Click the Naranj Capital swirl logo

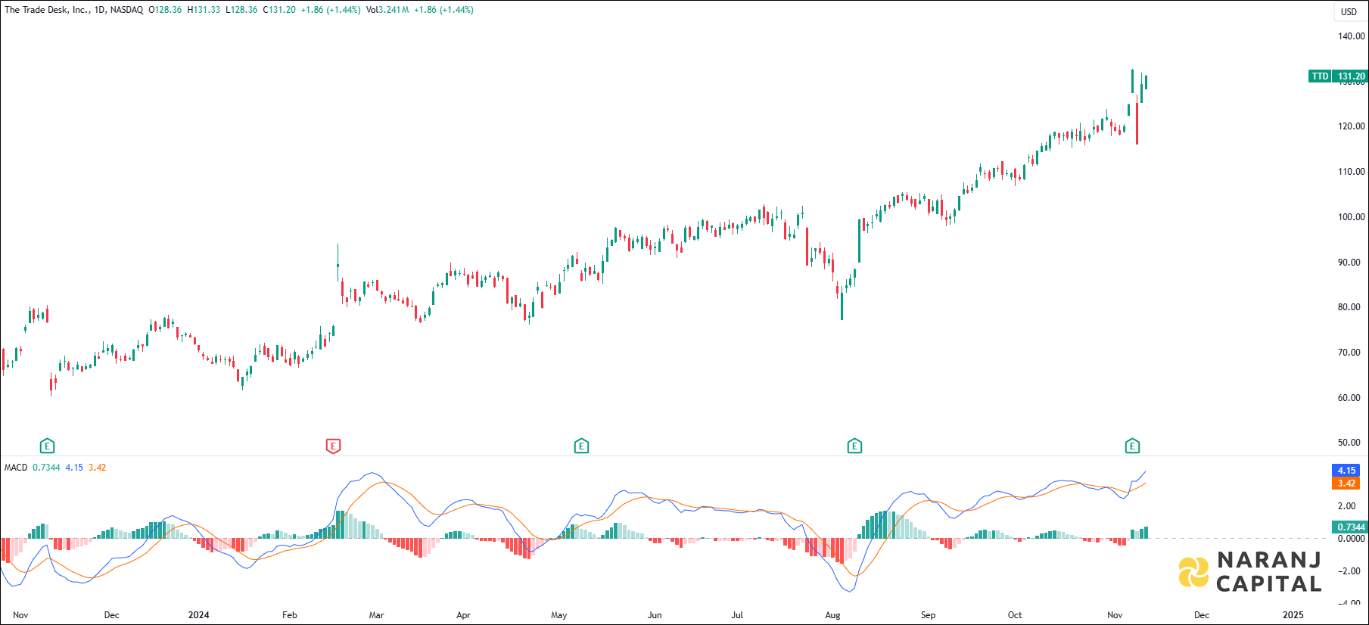coord(1193,572)
